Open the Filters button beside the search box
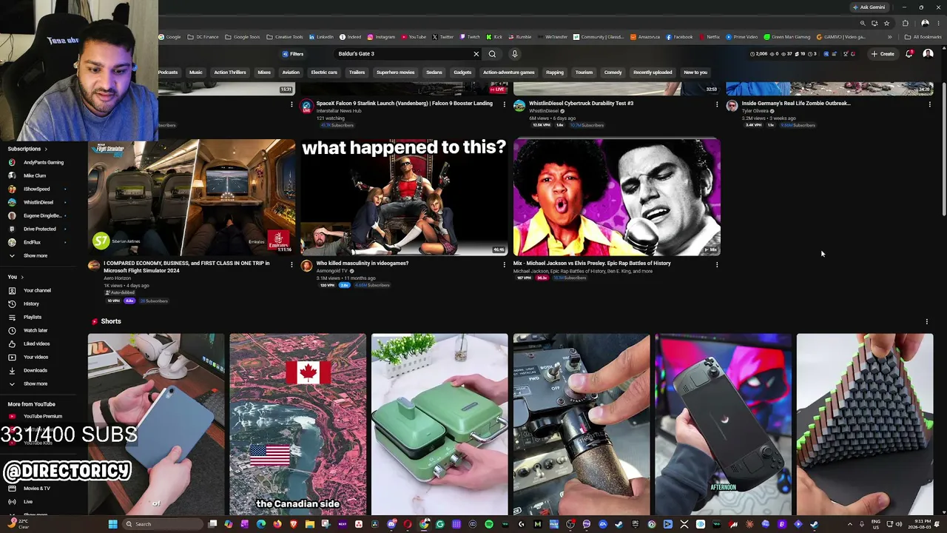The height and width of the screenshot is (533, 947). [x=293, y=54]
